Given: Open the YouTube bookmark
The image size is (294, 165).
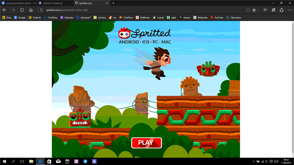Looking at the screenshot, I should coord(217,17).
